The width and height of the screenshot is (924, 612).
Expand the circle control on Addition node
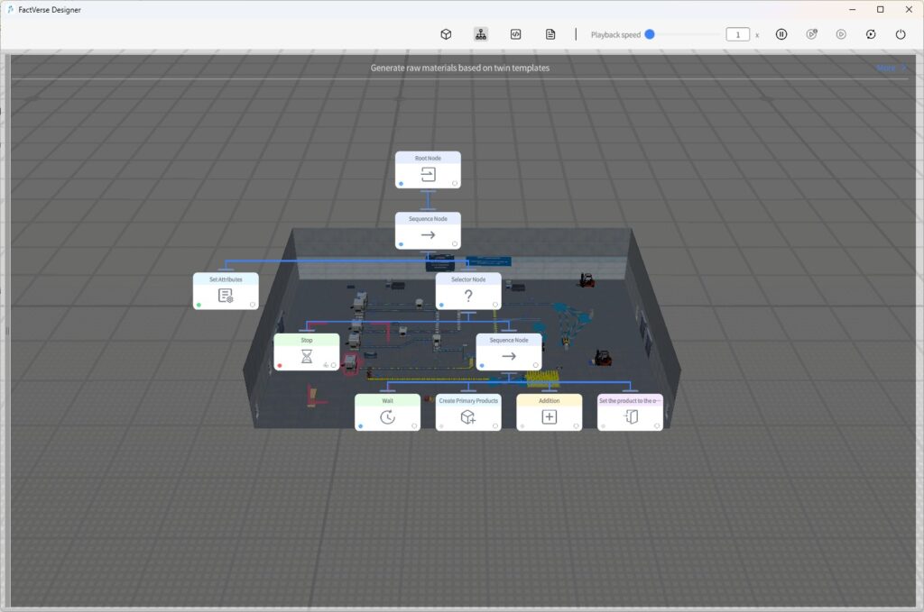[577, 425]
